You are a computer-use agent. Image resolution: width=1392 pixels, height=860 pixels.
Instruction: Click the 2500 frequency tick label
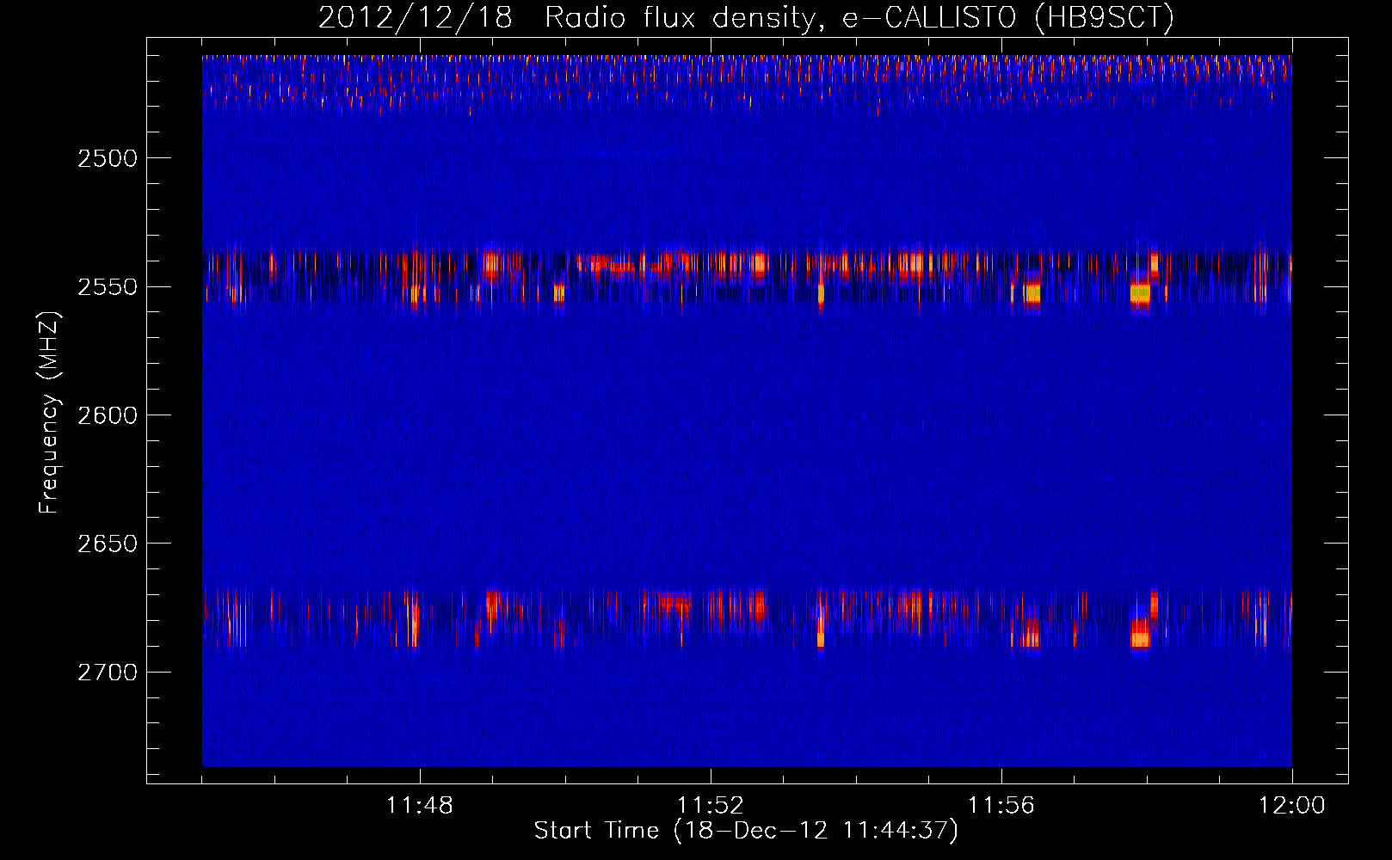pyautogui.click(x=108, y=158)
